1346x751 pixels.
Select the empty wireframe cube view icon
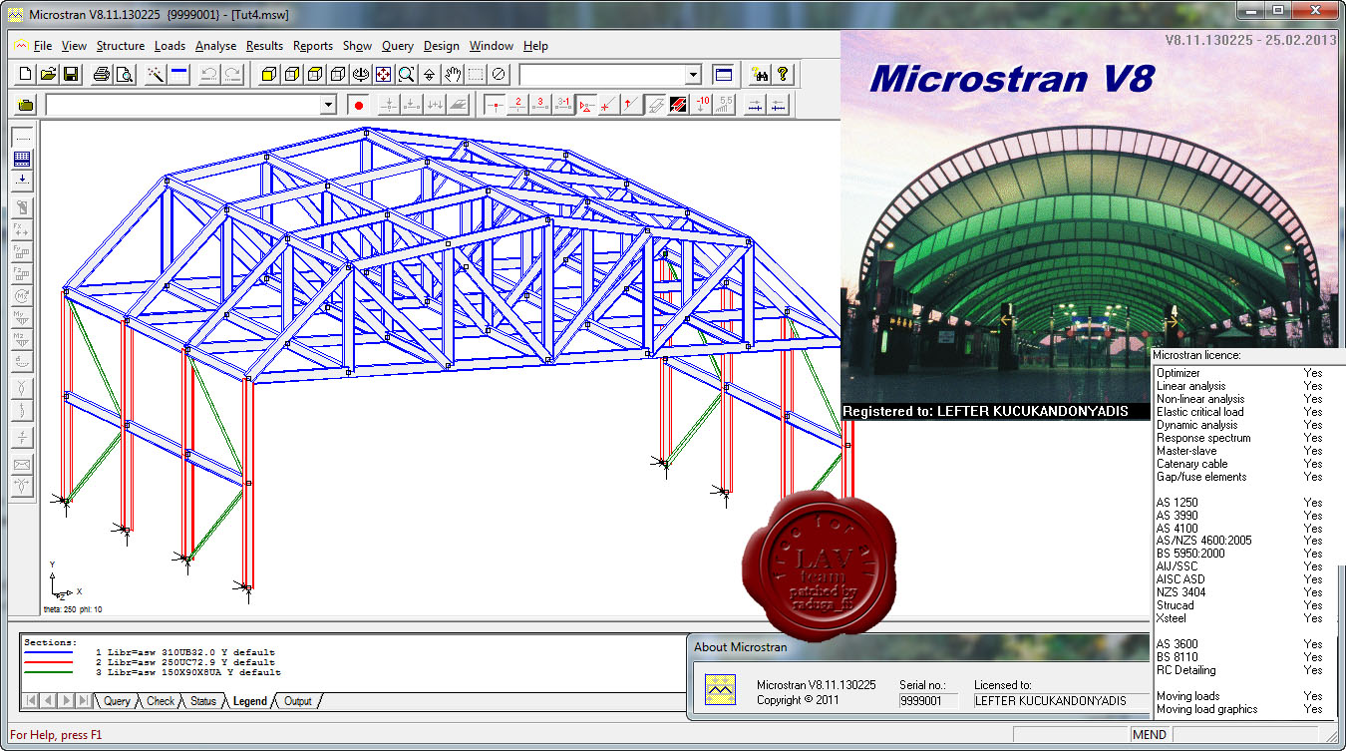click(338, 75)
